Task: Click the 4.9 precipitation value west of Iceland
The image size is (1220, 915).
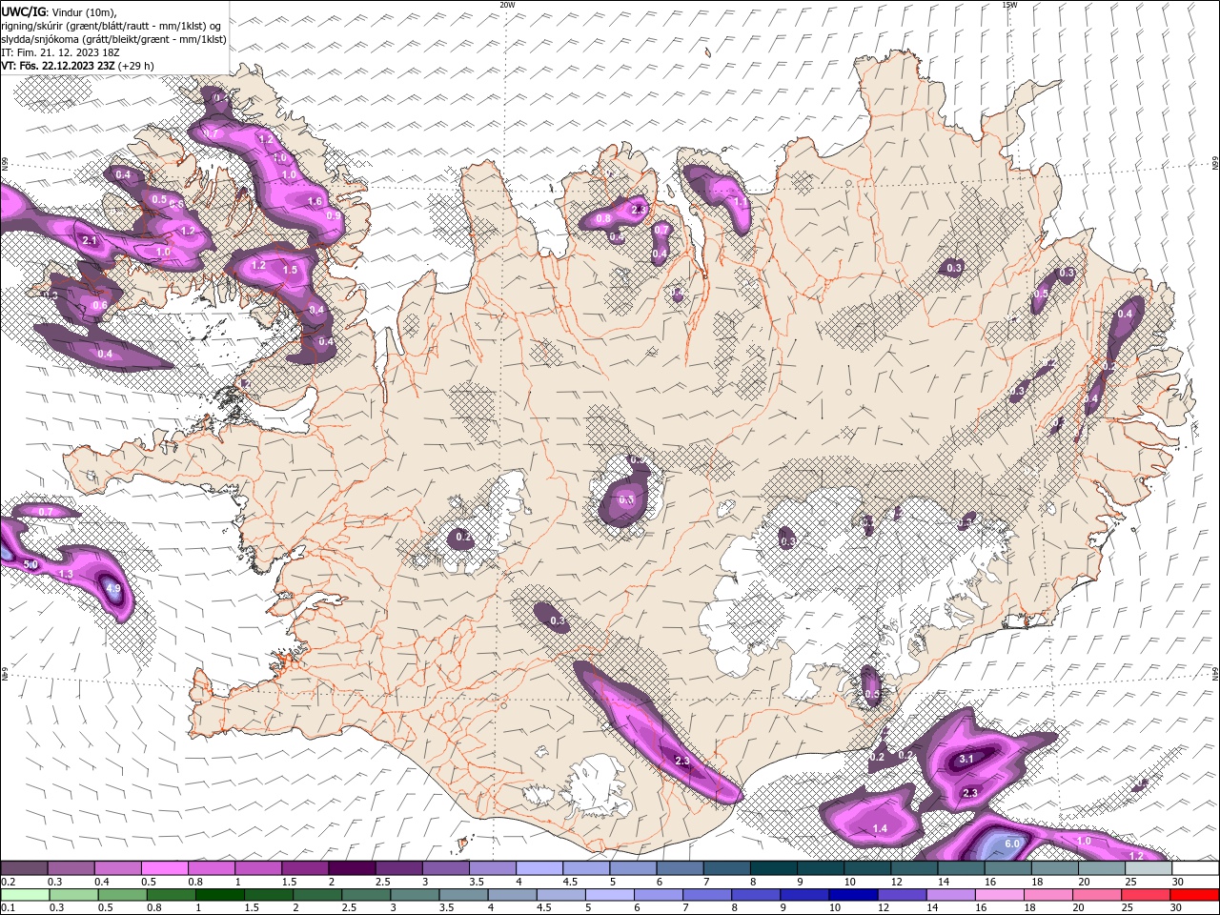Action: (112, 589)
